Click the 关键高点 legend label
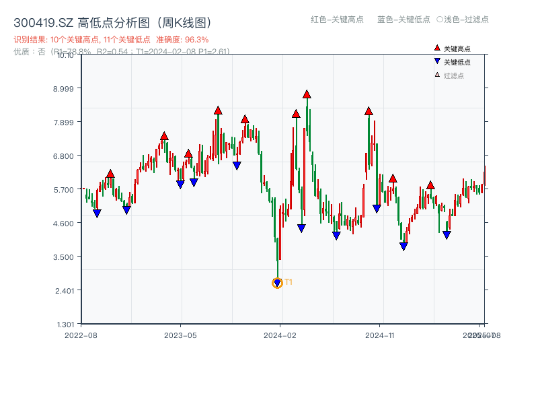The width and height of the screenshot is (538, 404). click(457, 48)
